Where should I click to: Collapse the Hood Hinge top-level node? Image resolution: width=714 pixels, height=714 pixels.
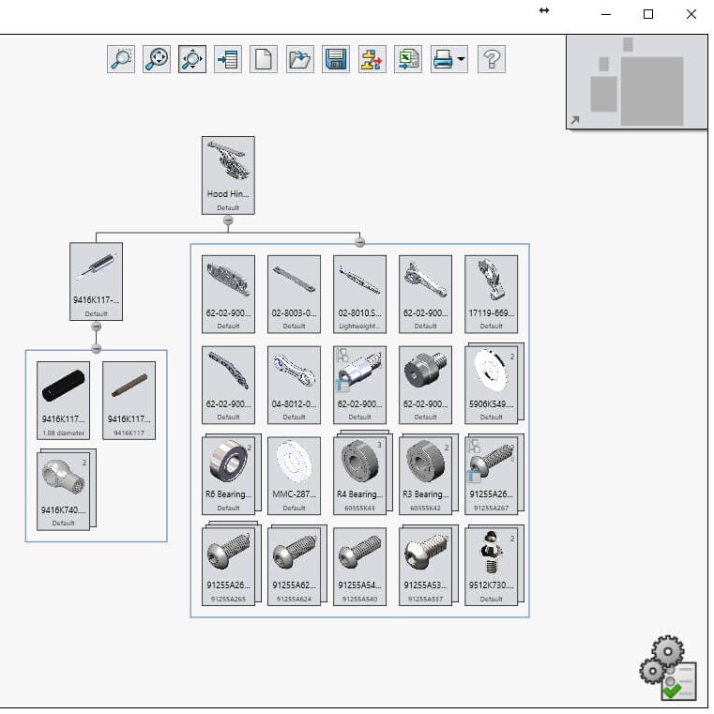point(228,220)
